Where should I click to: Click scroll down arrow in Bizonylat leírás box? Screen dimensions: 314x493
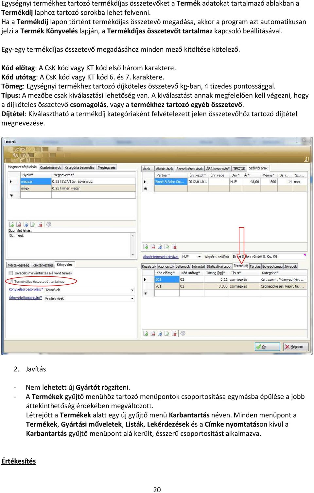(133, 255)
